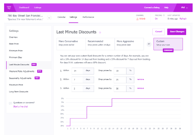Select the Recommended discount option
This screenshot has width=195, height=135.
pyautogui.click(x=100, y=44)
